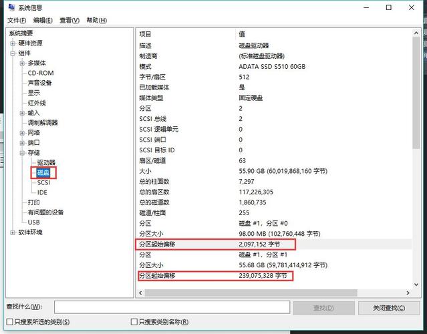Expand the 多媒体 node
Image resolution: width=427 pixels, height=334 pixels.
(22, 63)
